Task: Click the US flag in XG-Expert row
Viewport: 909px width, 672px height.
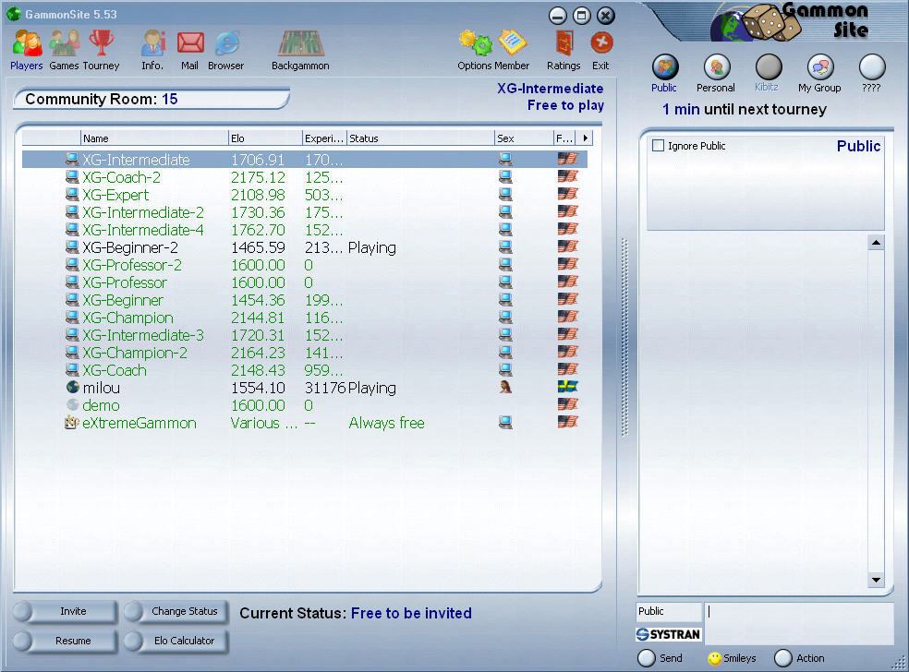Action: point(567,194)
